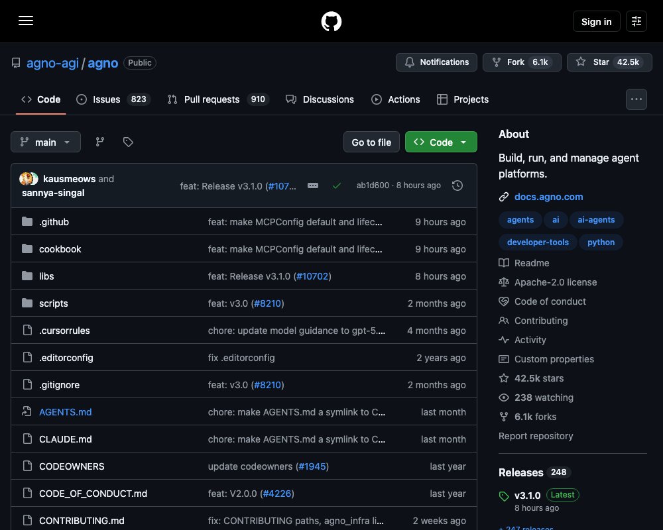Fork the agno repository
663x530 pixels.
point(522,62)
